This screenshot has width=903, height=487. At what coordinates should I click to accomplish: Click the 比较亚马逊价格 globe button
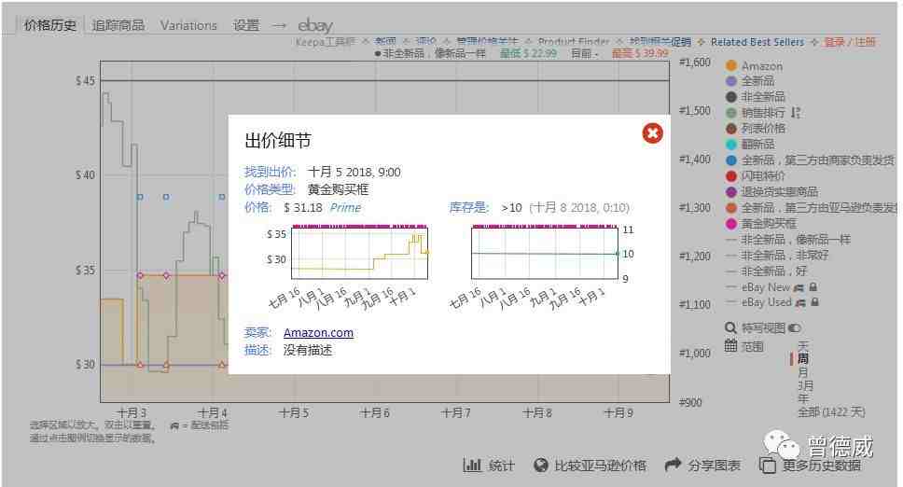[590, 466]
